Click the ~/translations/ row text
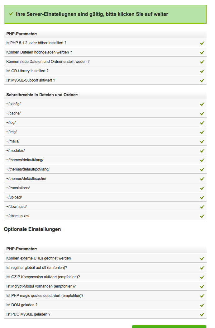215x328 pixels. [18, 188]
